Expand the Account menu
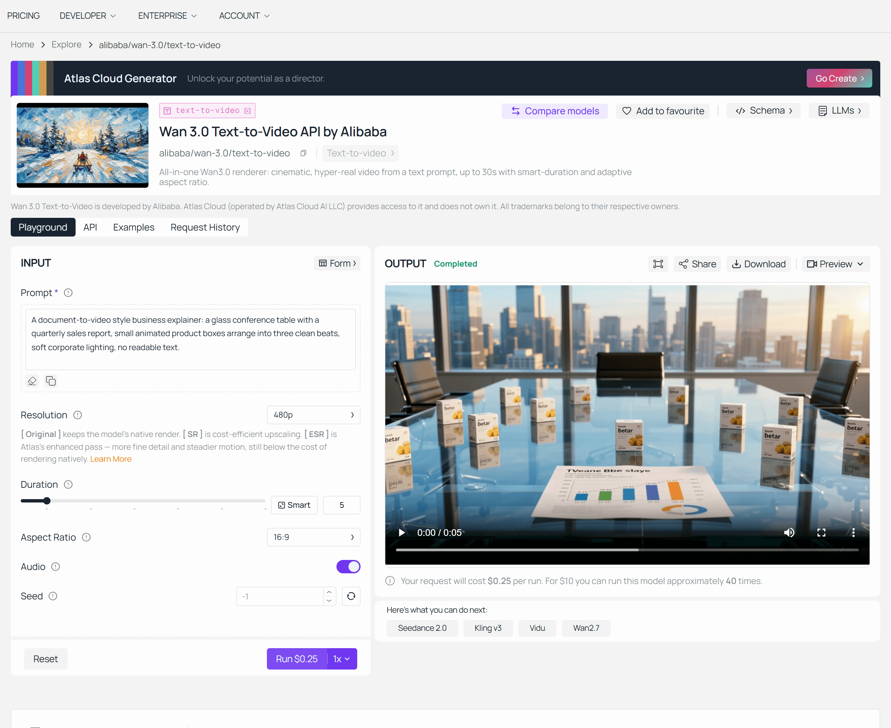 (244, 16)
